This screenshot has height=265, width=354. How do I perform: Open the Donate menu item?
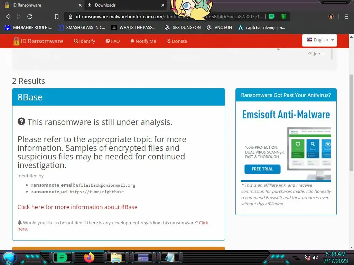[x=177, y=41]
